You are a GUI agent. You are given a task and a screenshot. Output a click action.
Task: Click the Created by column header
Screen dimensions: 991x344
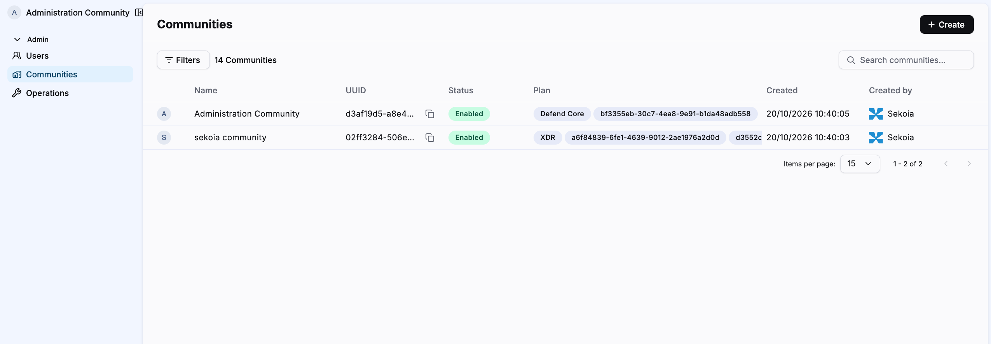pos(890,91)
